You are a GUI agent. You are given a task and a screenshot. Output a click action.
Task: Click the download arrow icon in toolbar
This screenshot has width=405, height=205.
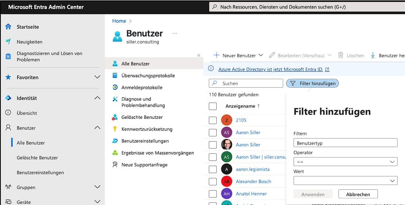[x=373, y=55]
